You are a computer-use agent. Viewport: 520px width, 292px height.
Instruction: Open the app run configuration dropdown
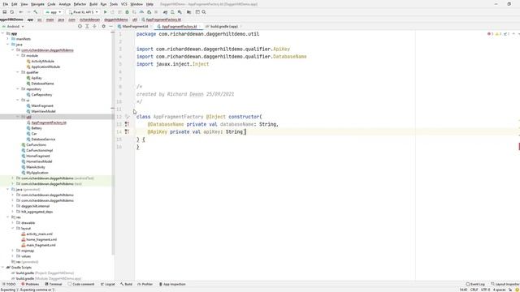click(x=54, y=12)
